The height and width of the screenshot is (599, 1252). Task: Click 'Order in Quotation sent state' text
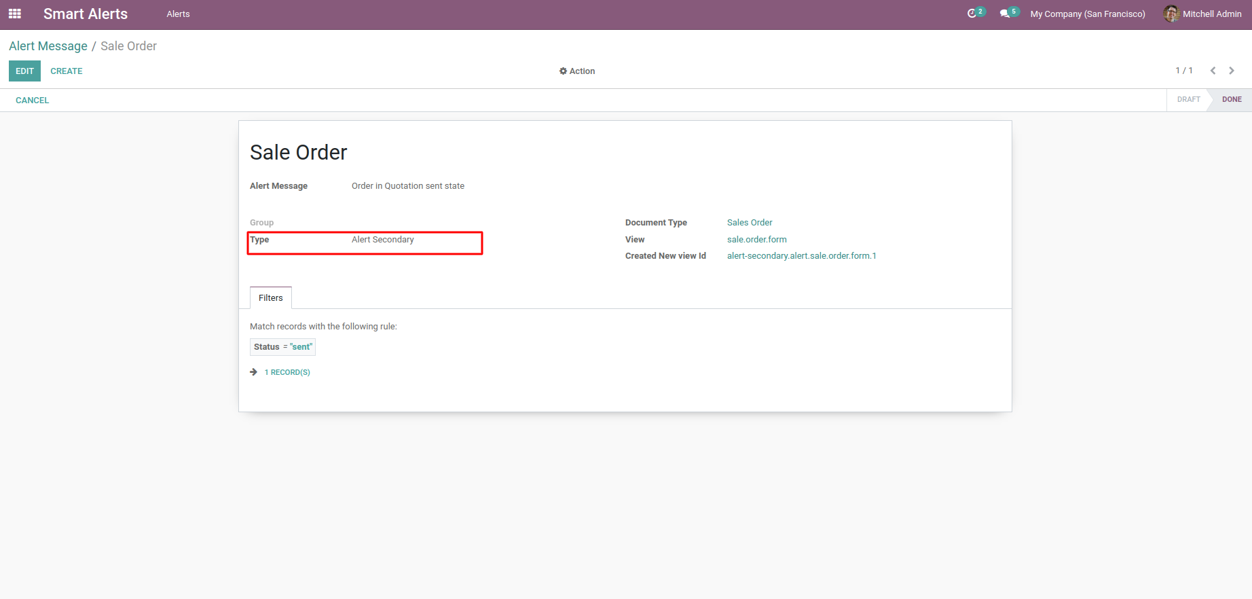[408, 186]
